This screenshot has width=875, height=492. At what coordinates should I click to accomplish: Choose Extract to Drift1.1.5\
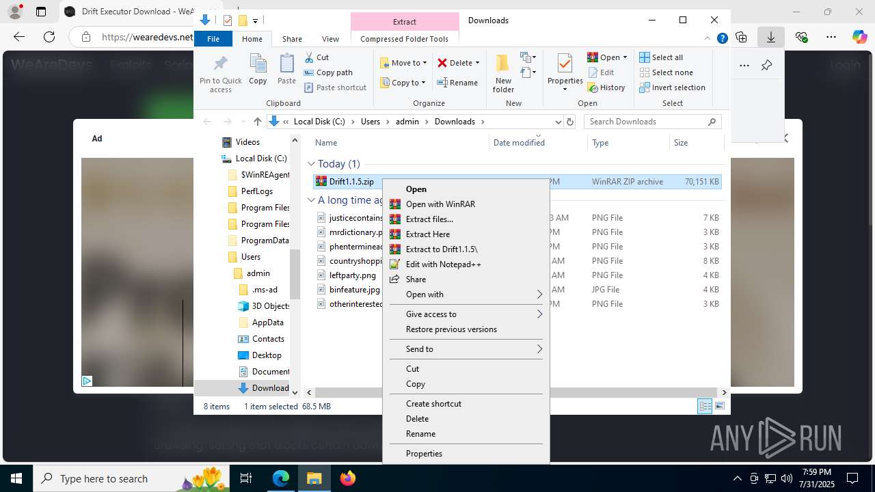466,249
